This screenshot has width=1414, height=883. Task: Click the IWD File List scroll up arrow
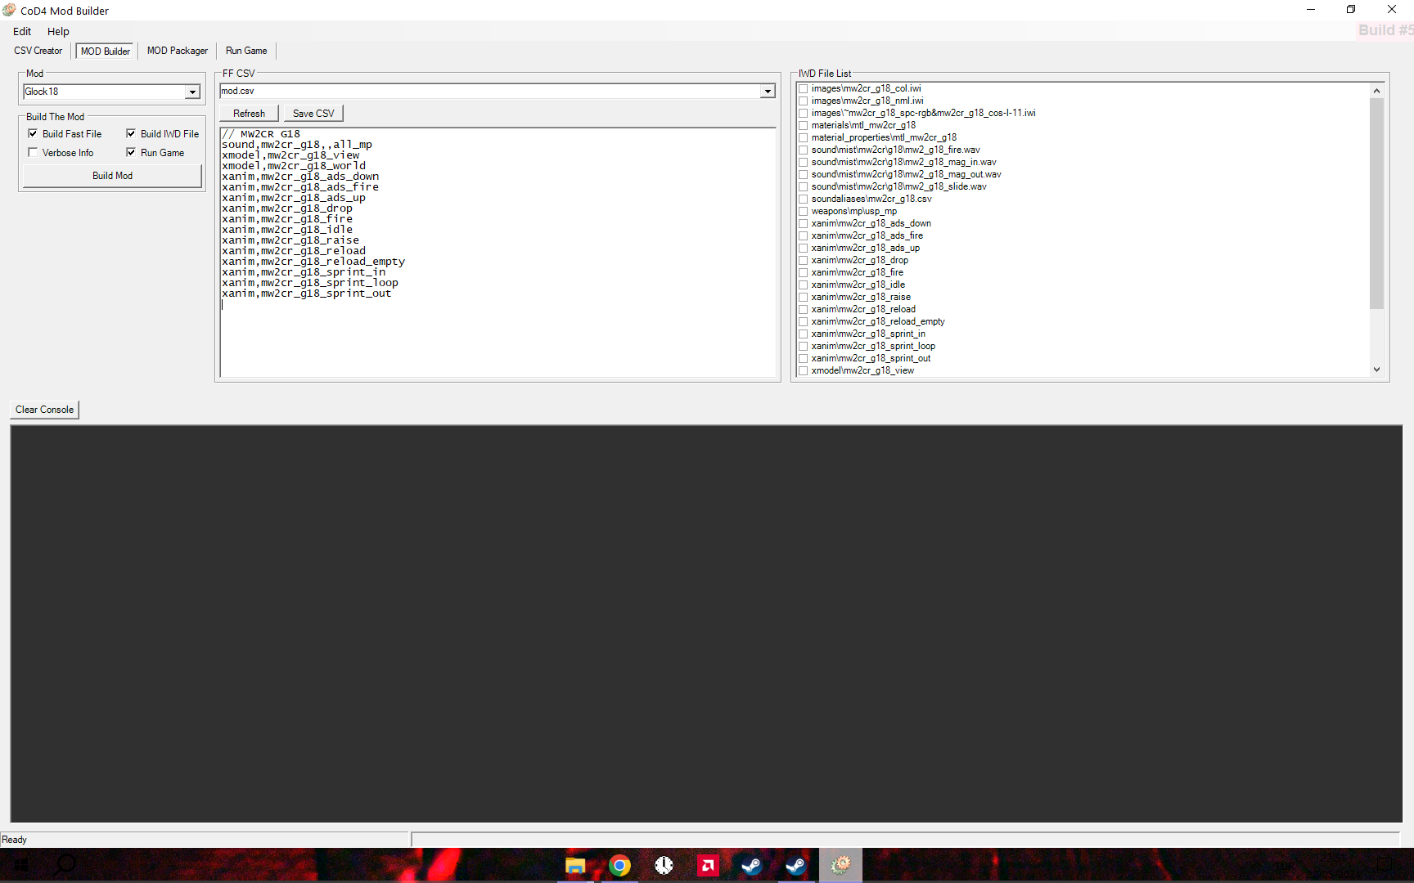(x=1376, y=91)
